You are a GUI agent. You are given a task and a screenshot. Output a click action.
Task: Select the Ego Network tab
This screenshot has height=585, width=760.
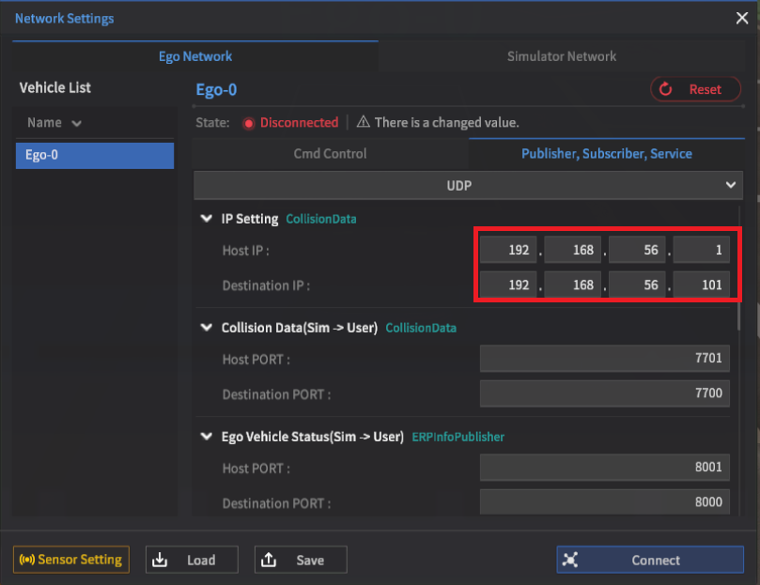point(195,56)
